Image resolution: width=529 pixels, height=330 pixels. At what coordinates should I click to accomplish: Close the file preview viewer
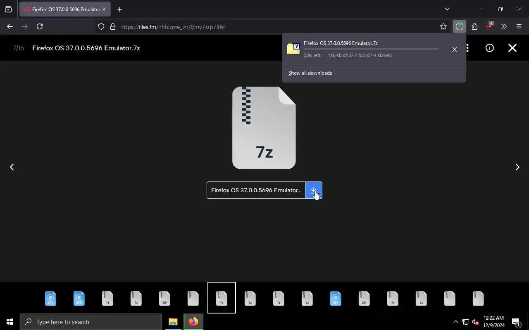point(512,48)
